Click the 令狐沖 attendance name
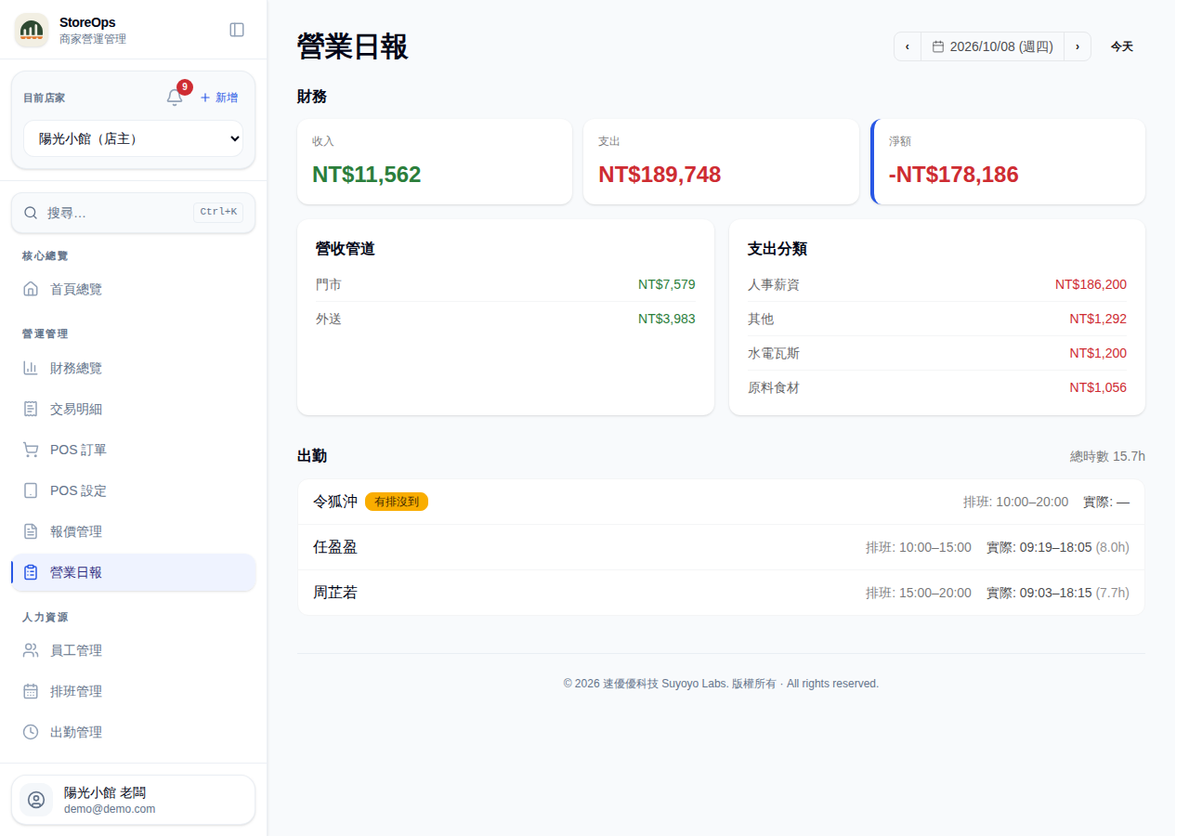Viewport: 1189px width, 836px height. click(x=335, y=502)
